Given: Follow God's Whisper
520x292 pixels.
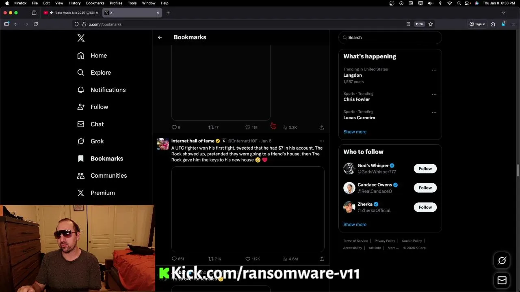Looking at the screenshot, I should tap(425, 169).
